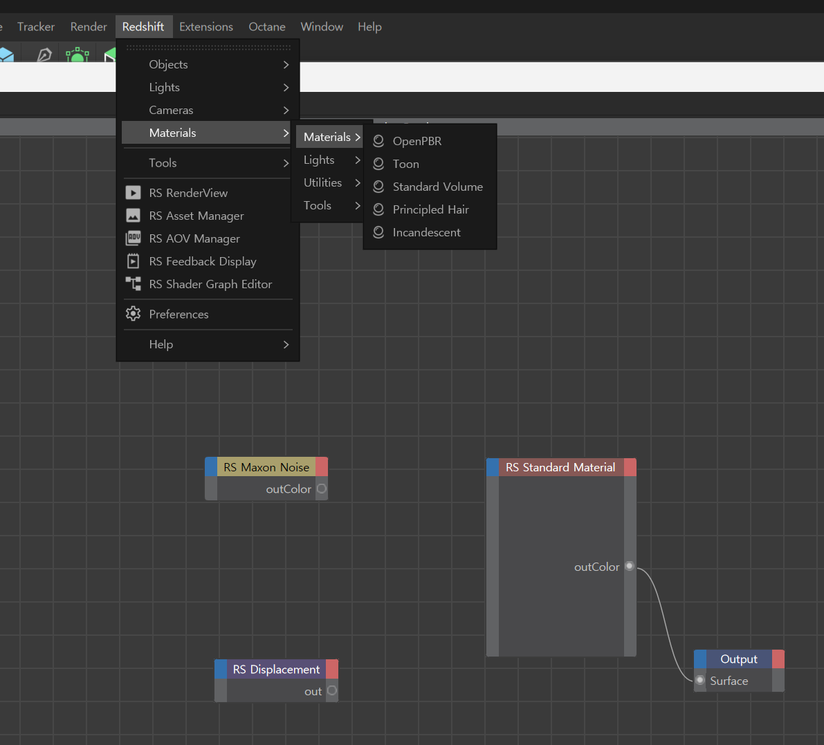The height and width of the screenshot is (745, 824).
Task: Choose Incandescent material
Action: point(430,233)
